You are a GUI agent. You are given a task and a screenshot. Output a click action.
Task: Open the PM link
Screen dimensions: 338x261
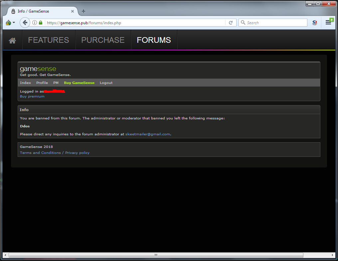tap(56, 83)
